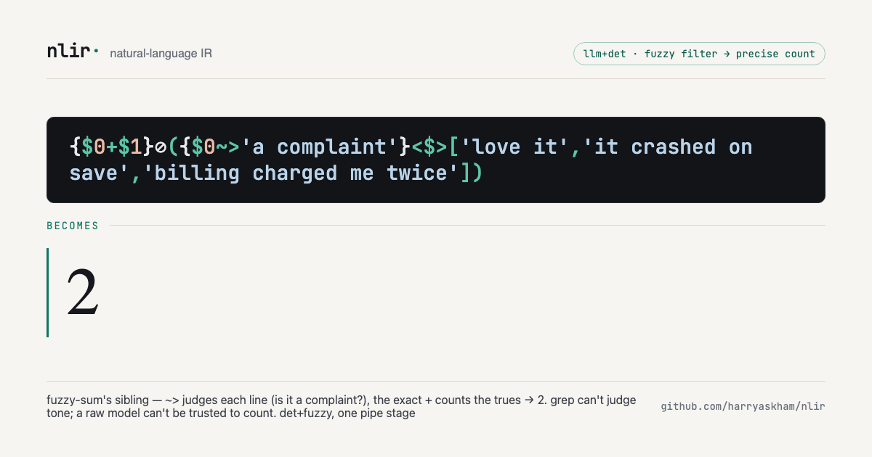Click the "llm+det · fuzzy filter → precise count" badge
This screenshot has width=872, height=457.
pos(699,54)
